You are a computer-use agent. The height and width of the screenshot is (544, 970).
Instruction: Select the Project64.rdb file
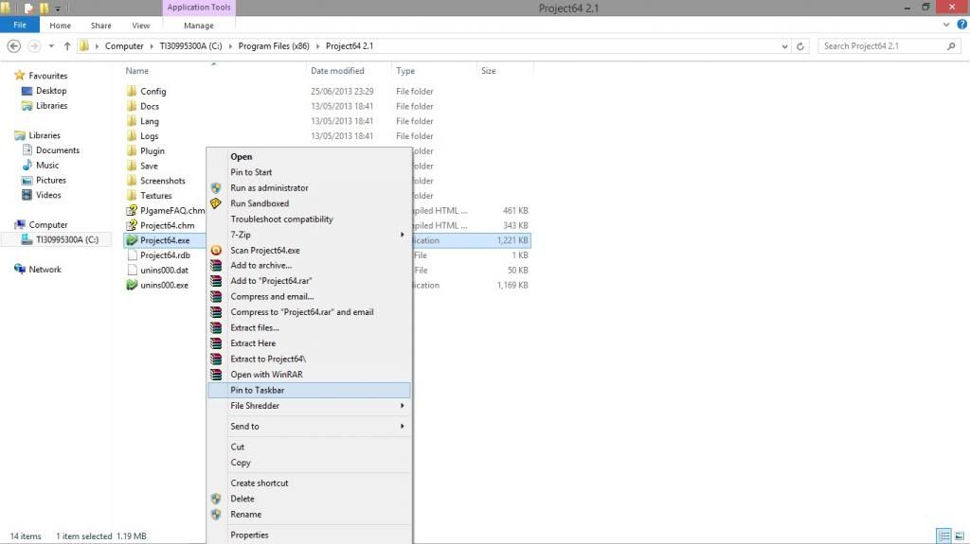[165, 255]
